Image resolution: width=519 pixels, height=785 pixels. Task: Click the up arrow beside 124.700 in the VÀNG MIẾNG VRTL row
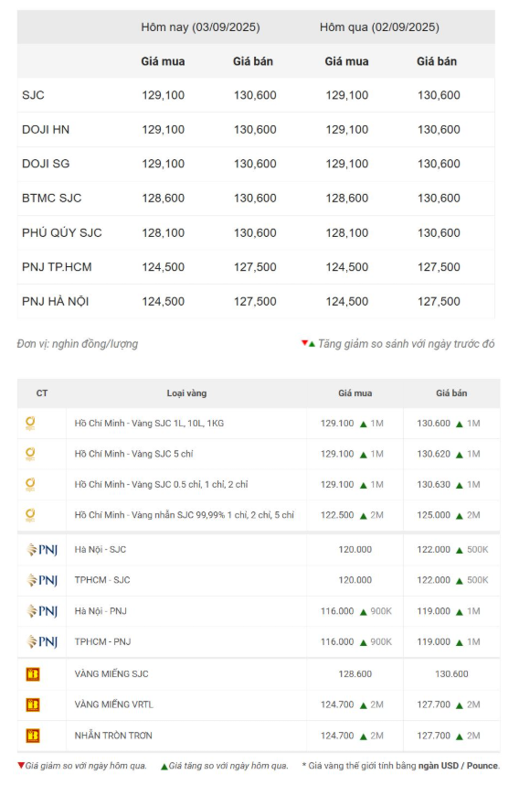coord(364,705)
